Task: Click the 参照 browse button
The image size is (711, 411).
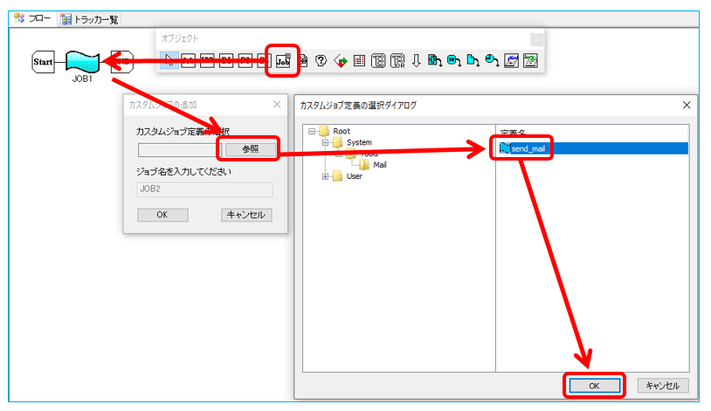Action: (x=251, y=149)
